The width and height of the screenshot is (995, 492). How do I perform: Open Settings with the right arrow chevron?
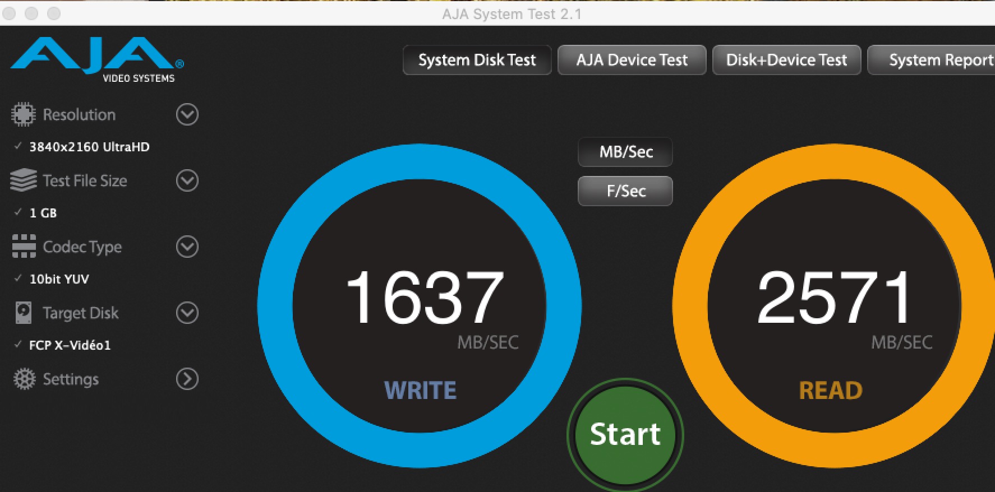187,379
